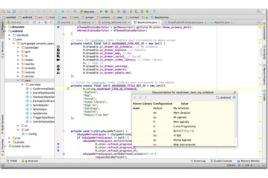Toggle the Build Variants side panel
268x178 pixels.
(x=2, y=123)
